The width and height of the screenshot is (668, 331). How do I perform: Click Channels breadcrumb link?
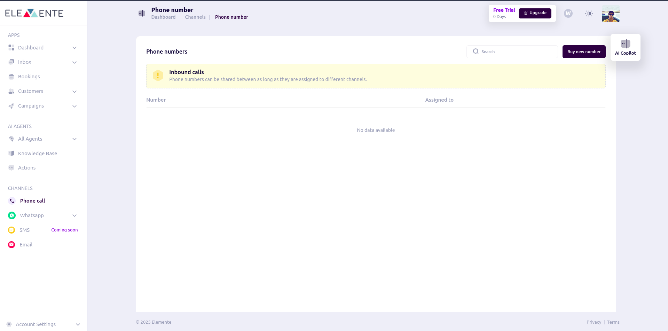tap(195, 17)
